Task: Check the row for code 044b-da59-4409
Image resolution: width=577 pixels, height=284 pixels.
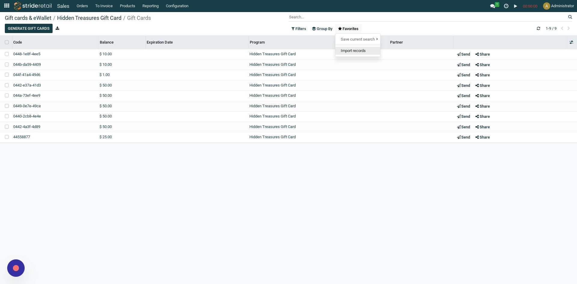Action: pos(7,65)
